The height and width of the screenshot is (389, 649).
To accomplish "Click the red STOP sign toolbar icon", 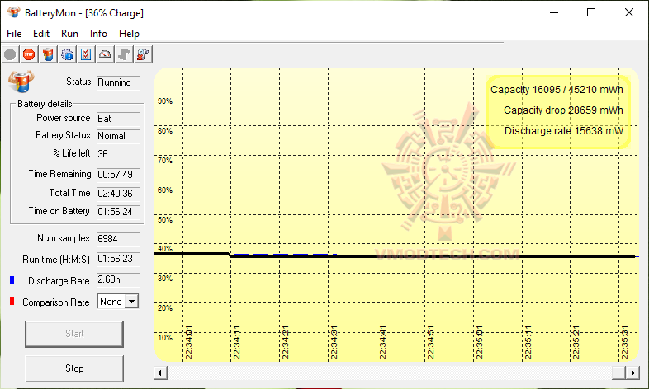I will 29,54.
